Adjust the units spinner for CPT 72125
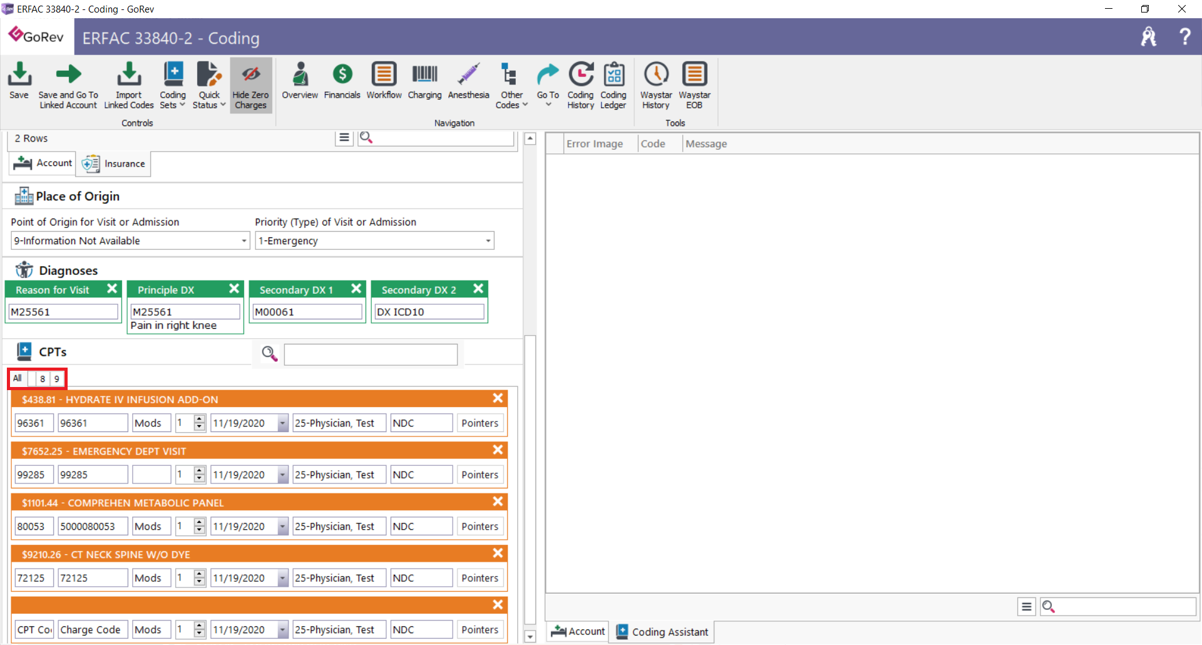The height and width of the screenshot is (645, 1202). click(x=200, y=578)
